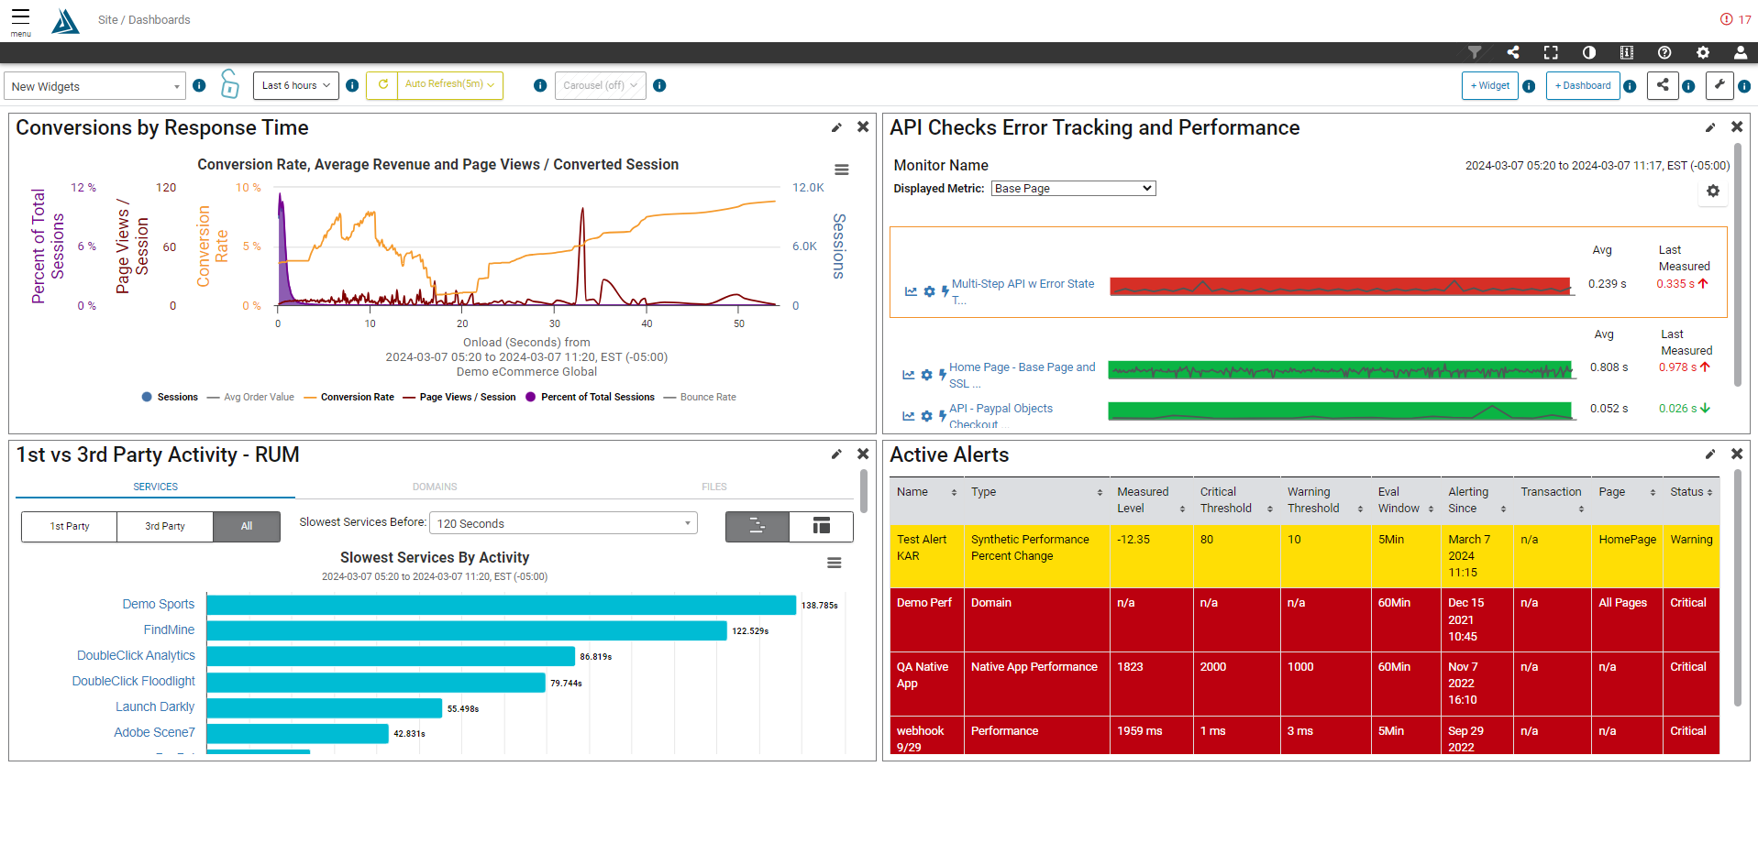Screen dimensions: 1758x854
Task: Click the dashboard lock icon
Action: click(x=229, y=84)
